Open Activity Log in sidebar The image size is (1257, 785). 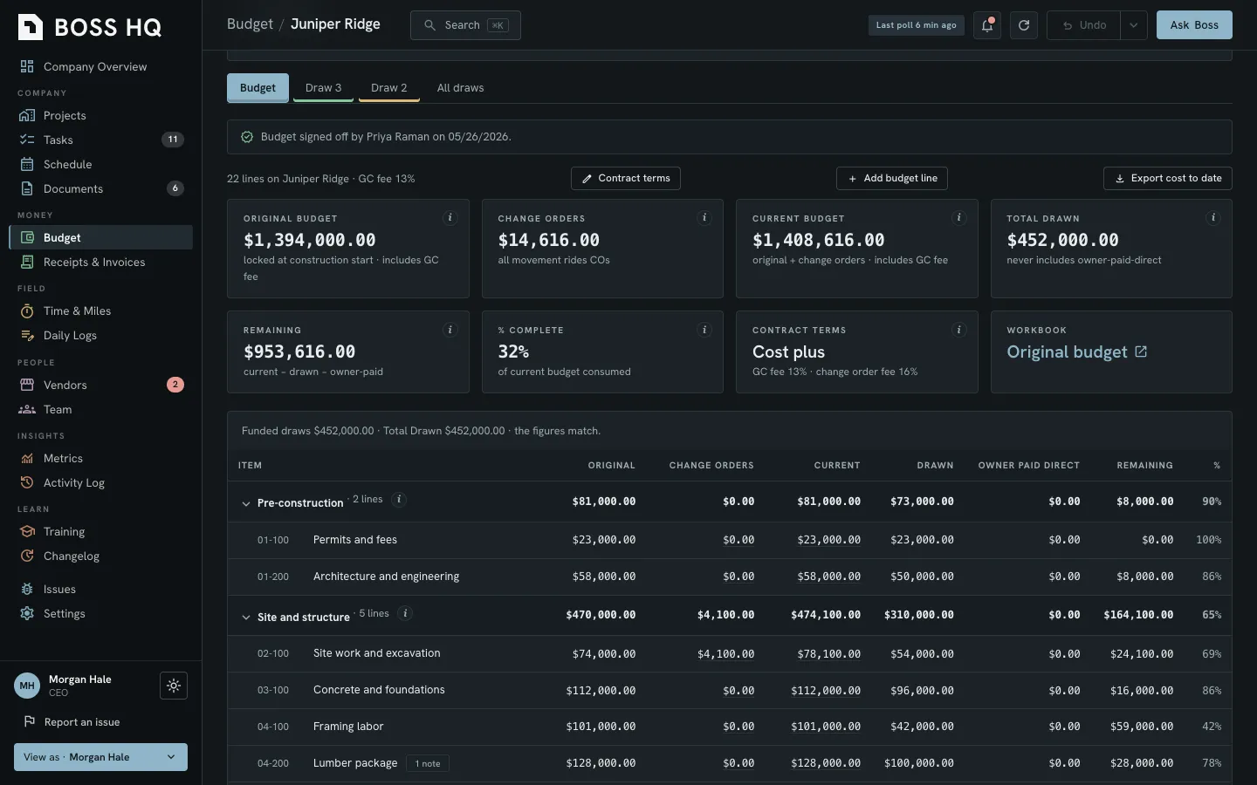100,482
